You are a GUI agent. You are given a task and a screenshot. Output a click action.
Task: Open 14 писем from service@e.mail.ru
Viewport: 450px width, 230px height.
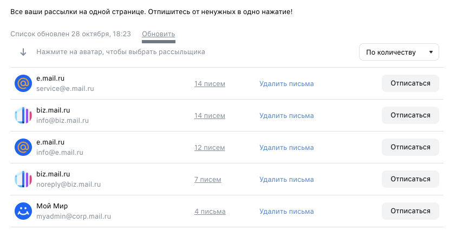click(x=210, y=84)
